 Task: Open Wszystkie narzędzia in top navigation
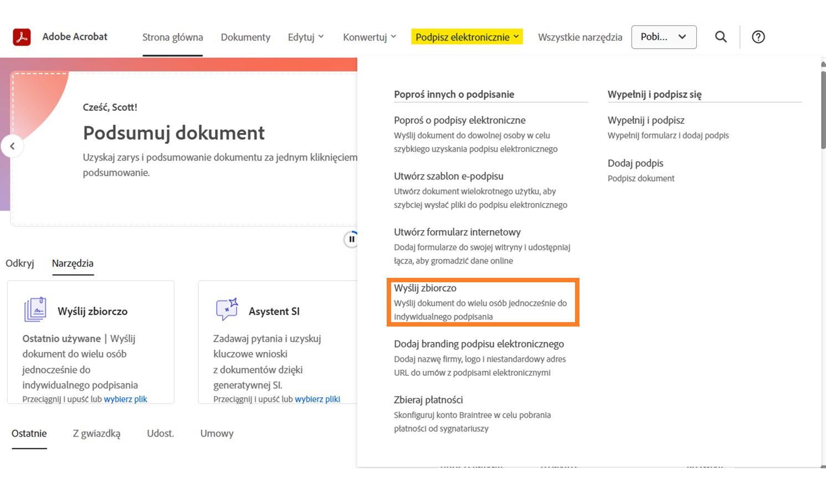[x=580, y=37]
